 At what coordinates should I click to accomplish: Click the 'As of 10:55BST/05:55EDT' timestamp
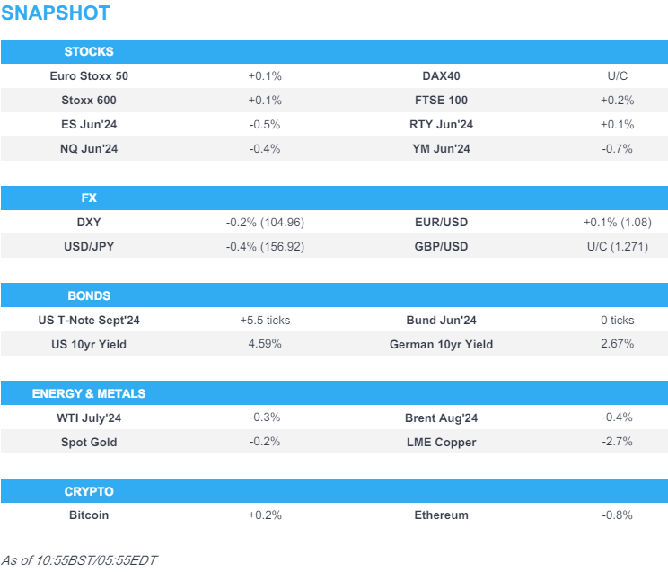79,559
